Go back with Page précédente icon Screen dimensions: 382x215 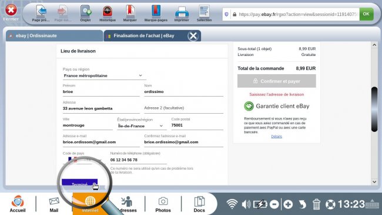pos(41,11)
